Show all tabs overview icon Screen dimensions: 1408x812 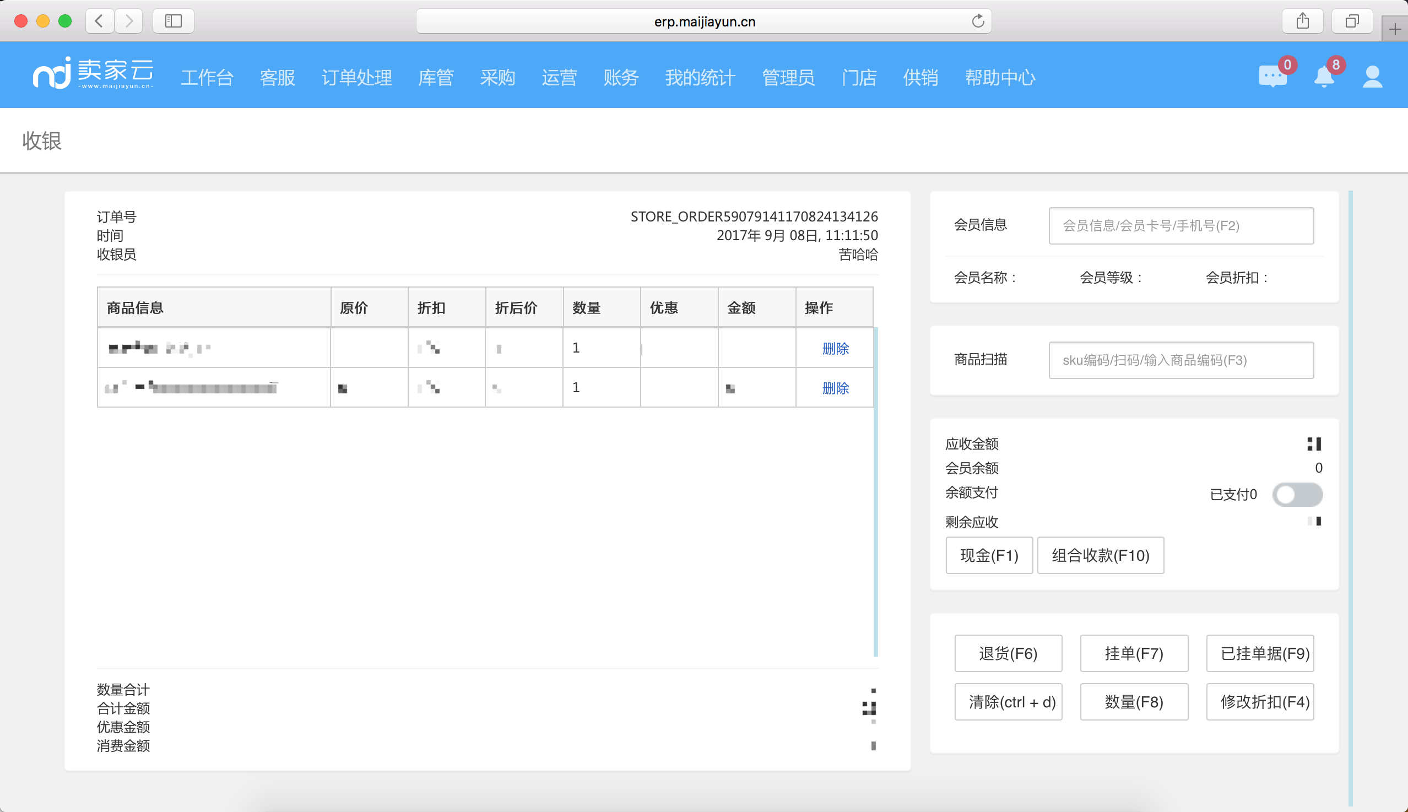pos(1352,21)
